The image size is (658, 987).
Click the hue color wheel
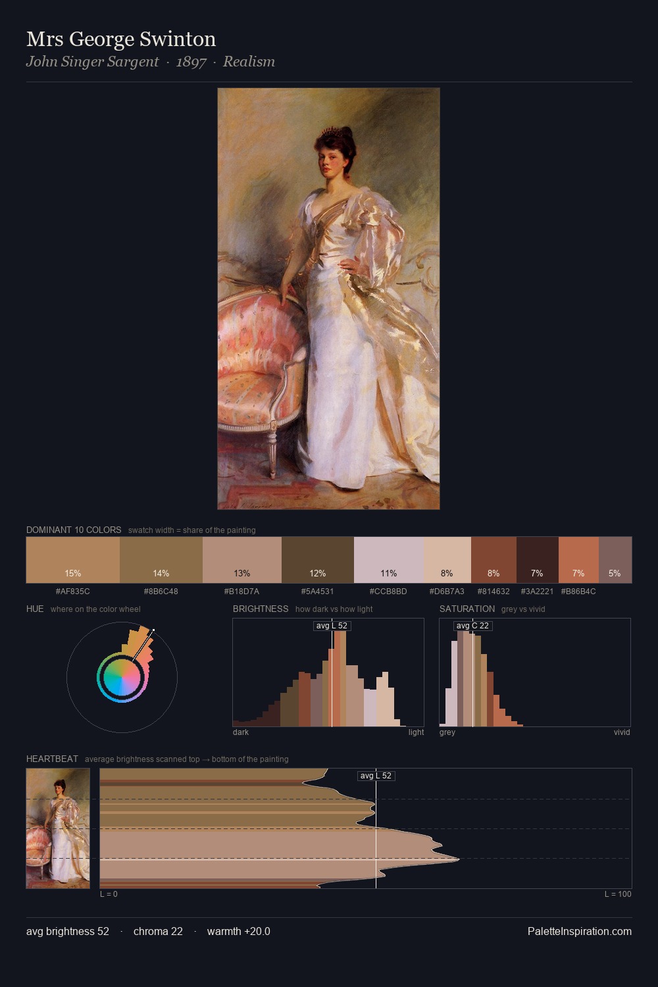[122, 677]
